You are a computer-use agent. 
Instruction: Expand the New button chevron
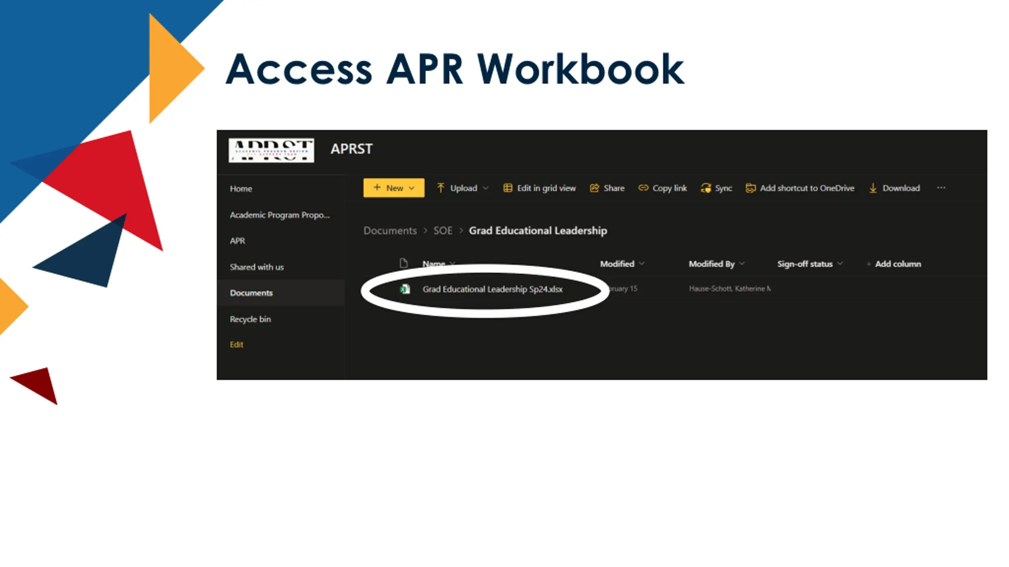pos(411,188)
